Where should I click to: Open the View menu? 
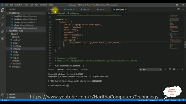tap(26, 5)
